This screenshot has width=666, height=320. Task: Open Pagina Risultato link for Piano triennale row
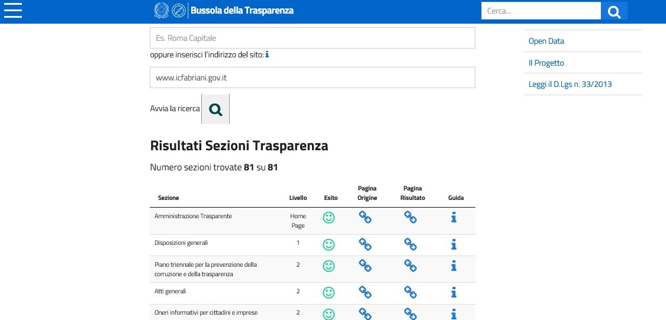pos(410,266)
